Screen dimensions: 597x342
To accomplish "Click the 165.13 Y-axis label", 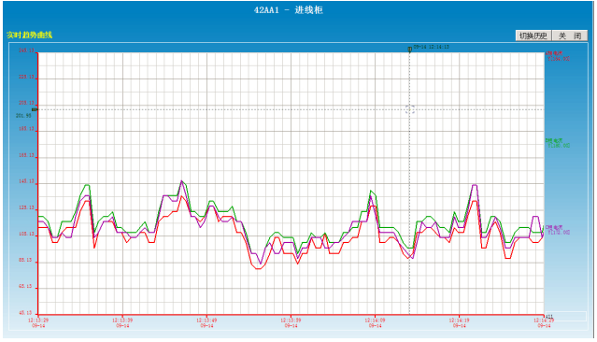I will point(26,155).
